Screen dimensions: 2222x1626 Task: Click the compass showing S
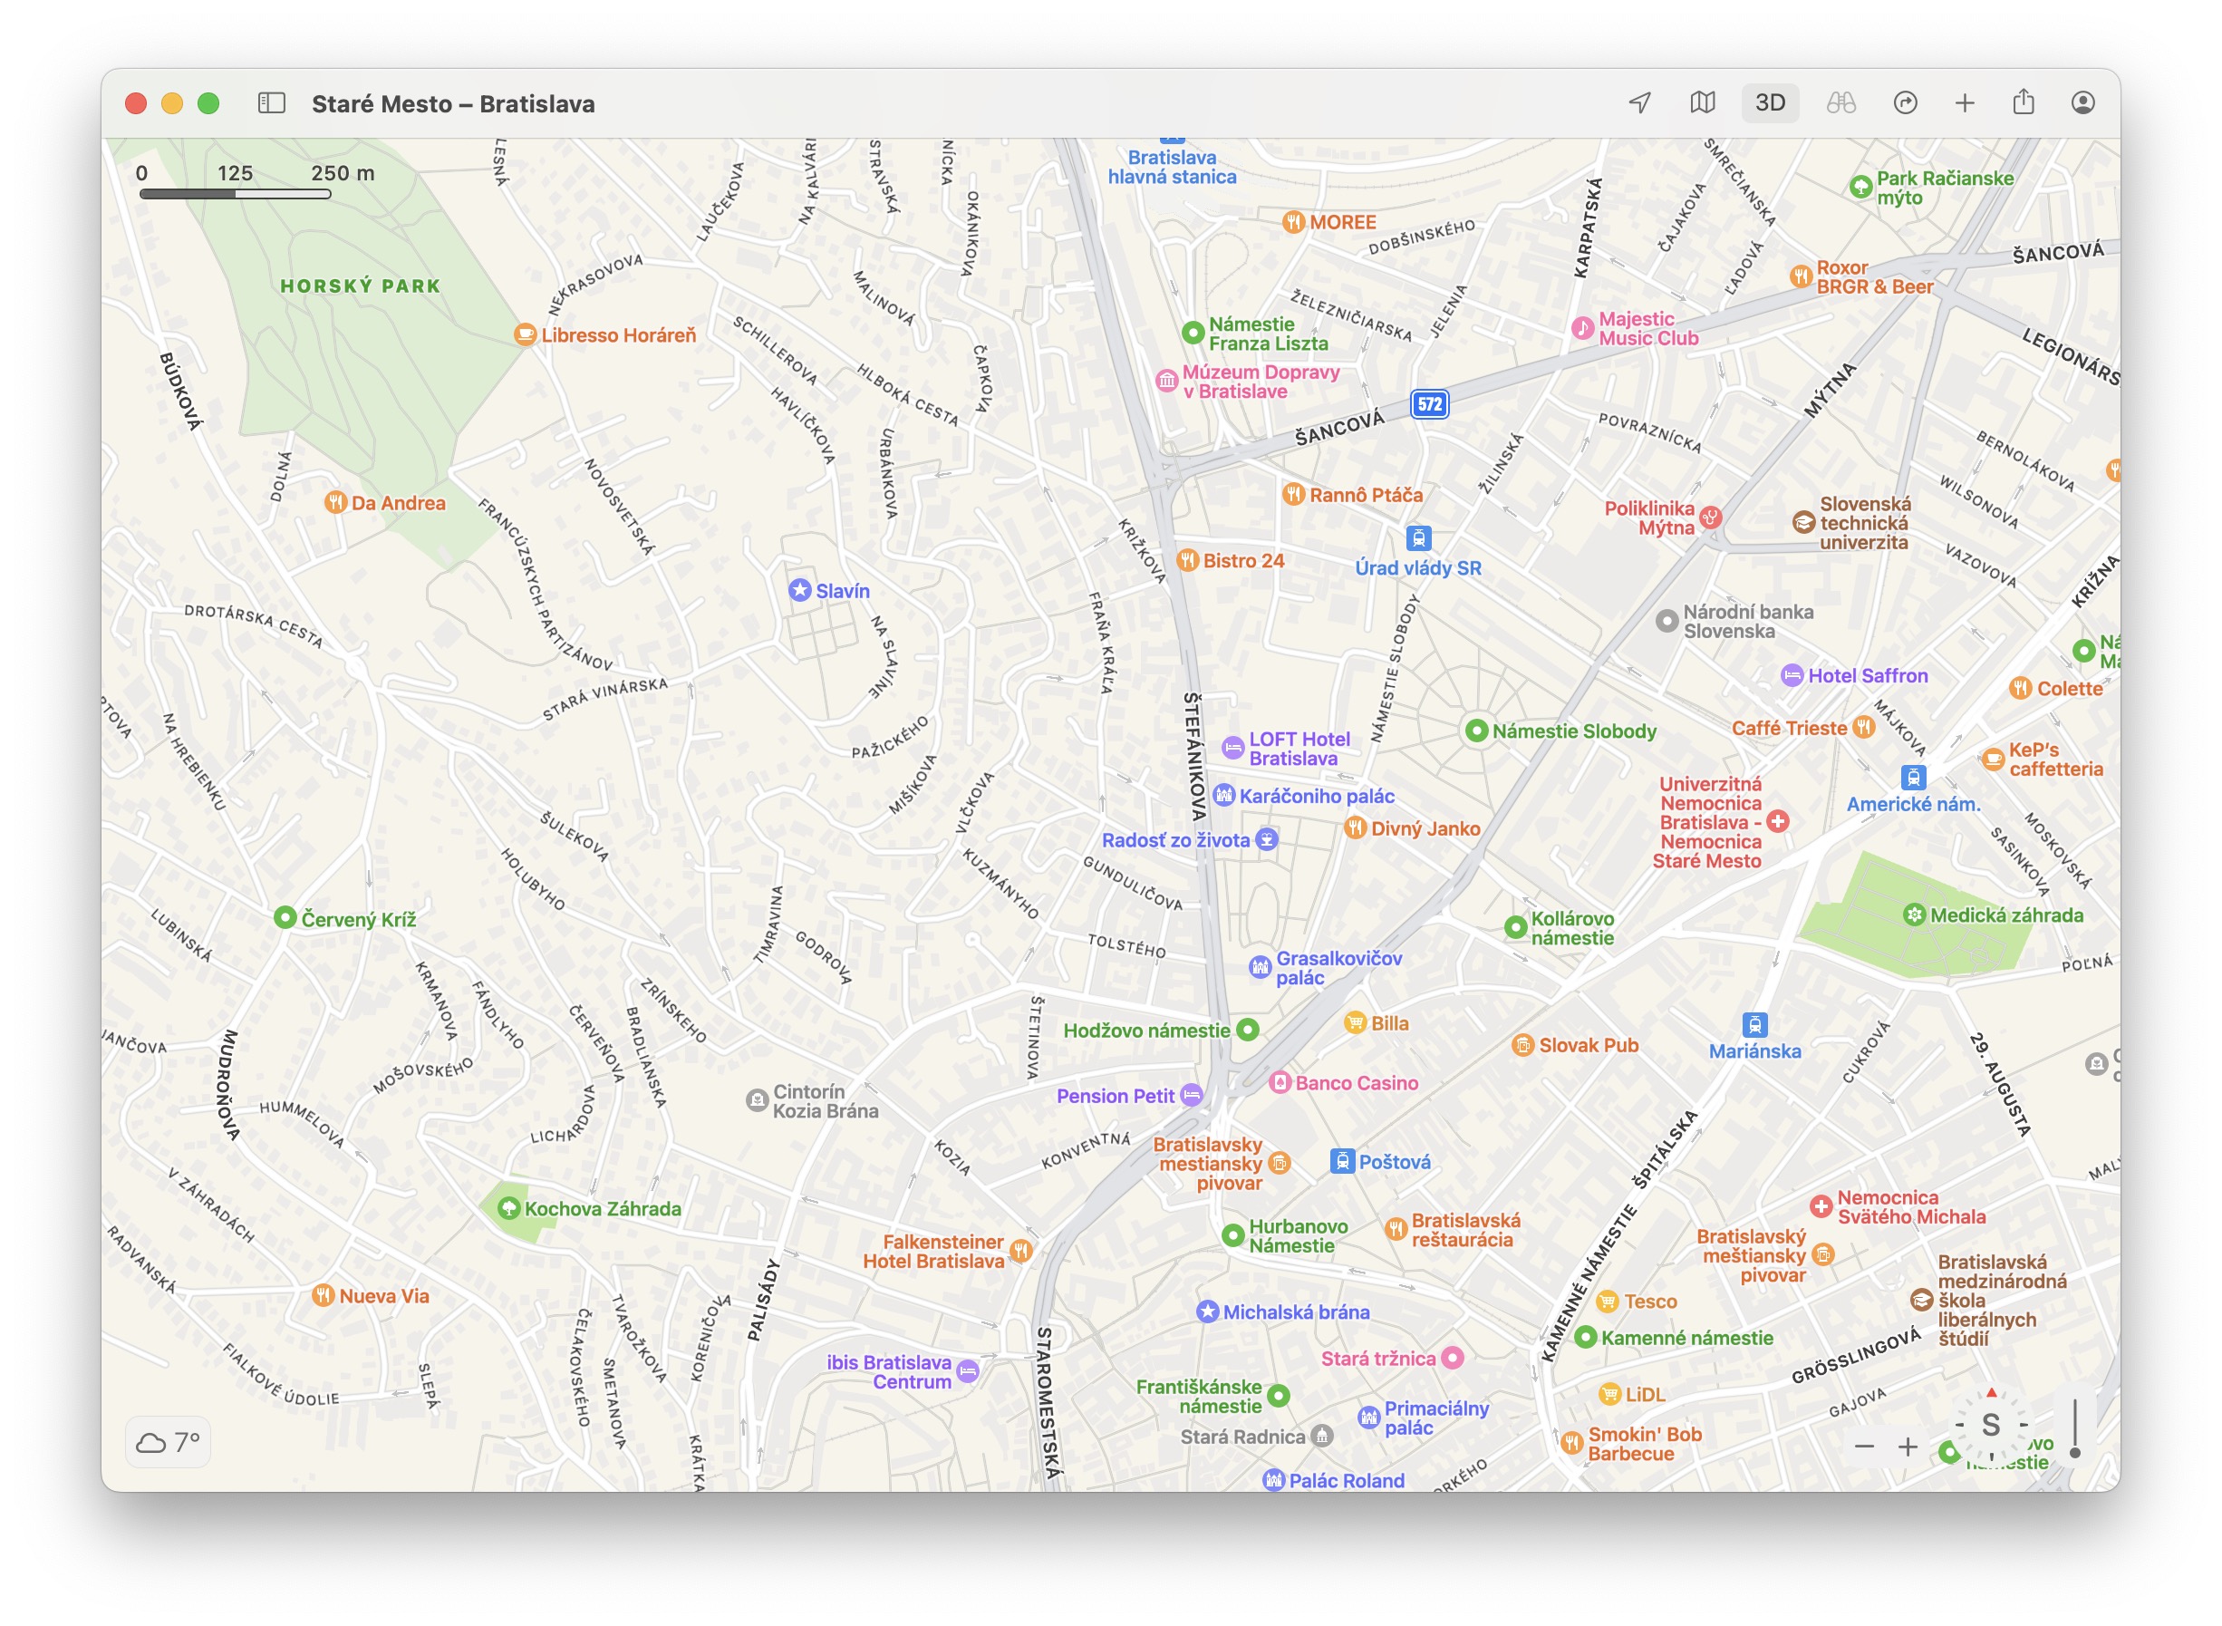(1991, 1424)
